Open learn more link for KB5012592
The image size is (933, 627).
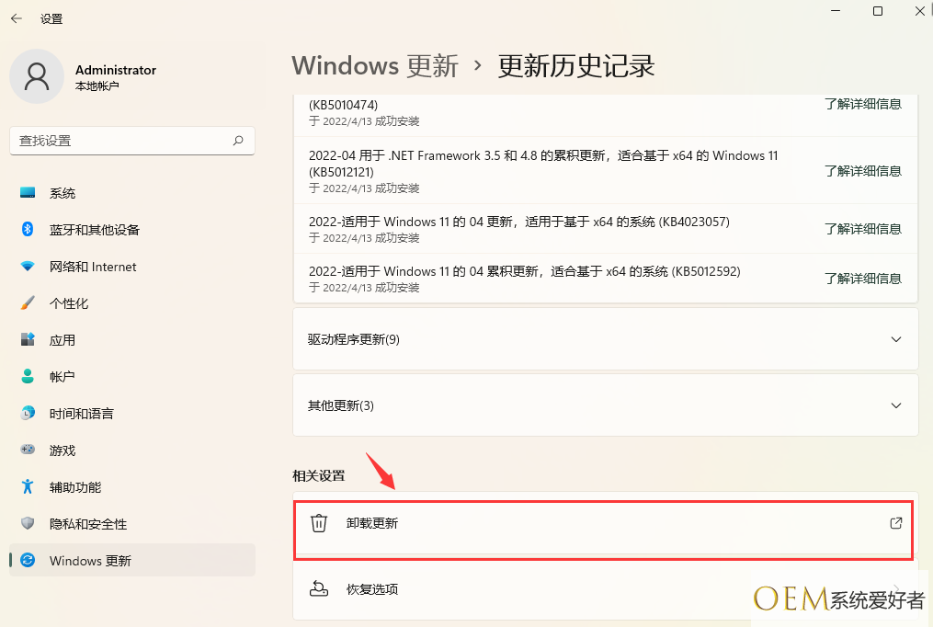coord(862,279)
